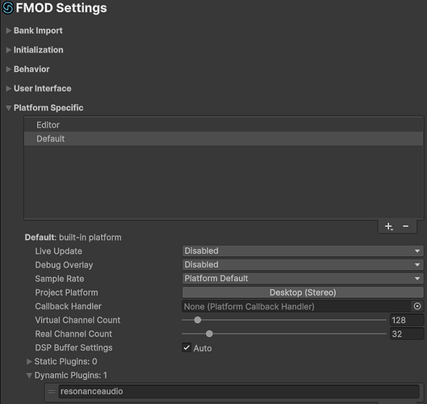Select the Default platform entry
Screen dimensions: 427x404
[224, 139]
